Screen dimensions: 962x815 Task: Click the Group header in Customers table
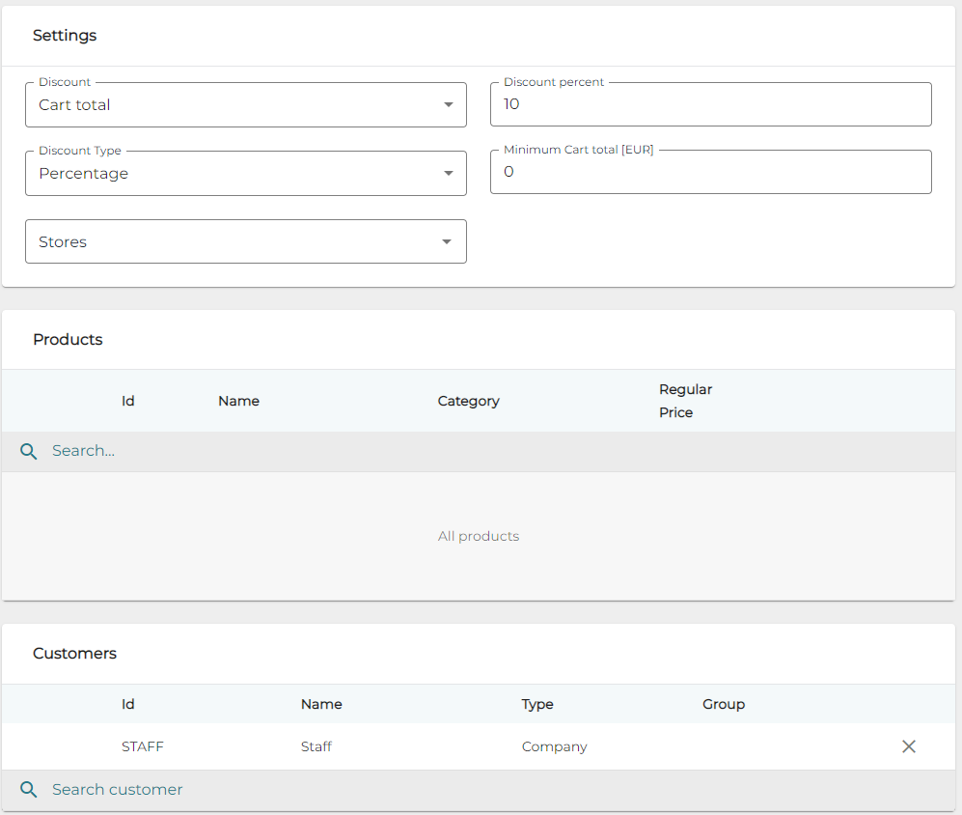[723, 704]
